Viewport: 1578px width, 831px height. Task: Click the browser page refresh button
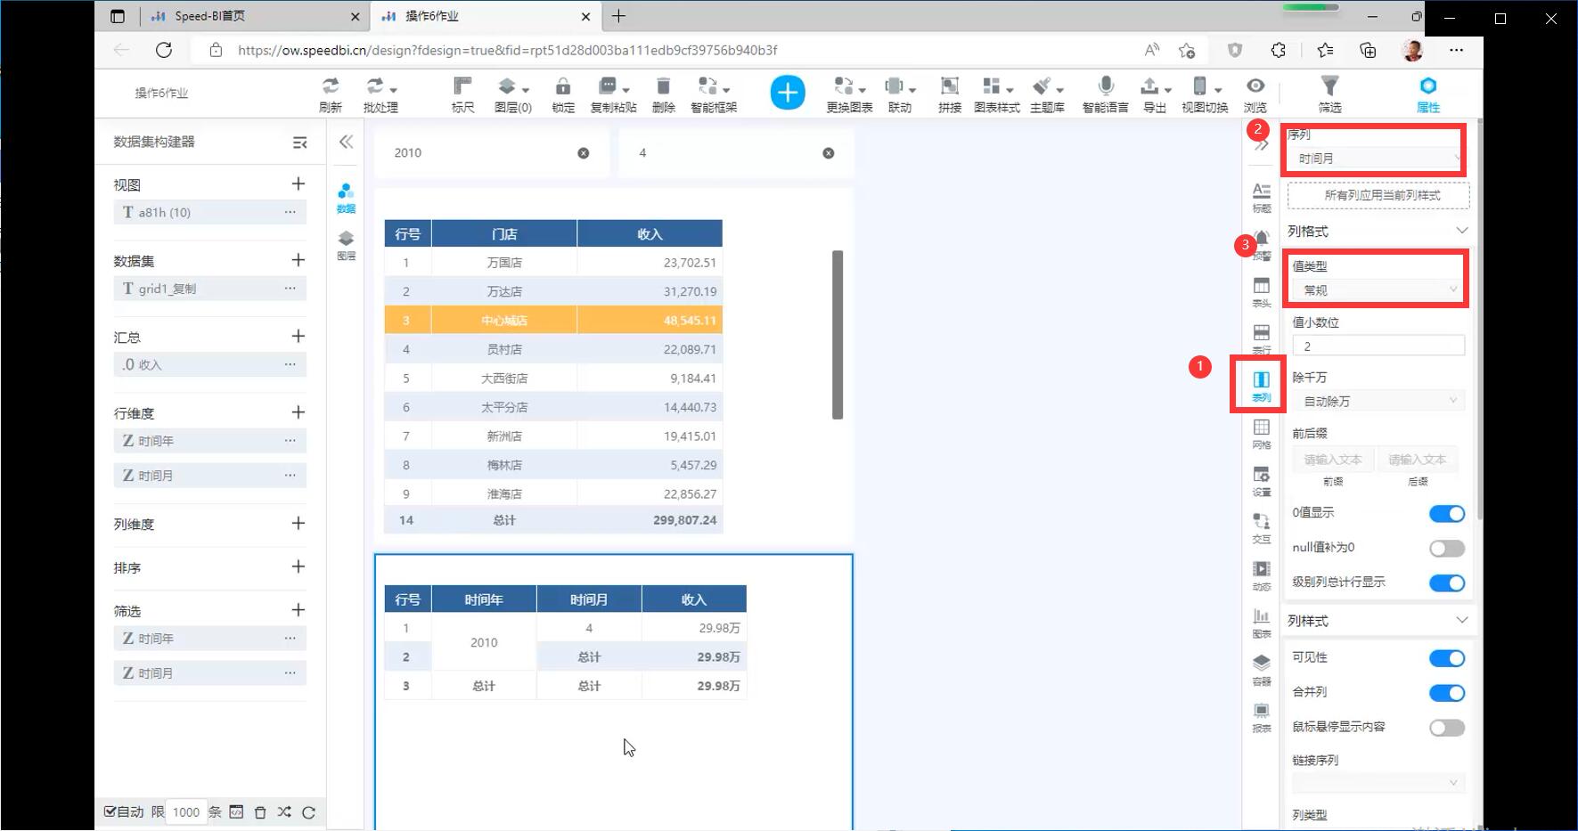click(164, 50)
